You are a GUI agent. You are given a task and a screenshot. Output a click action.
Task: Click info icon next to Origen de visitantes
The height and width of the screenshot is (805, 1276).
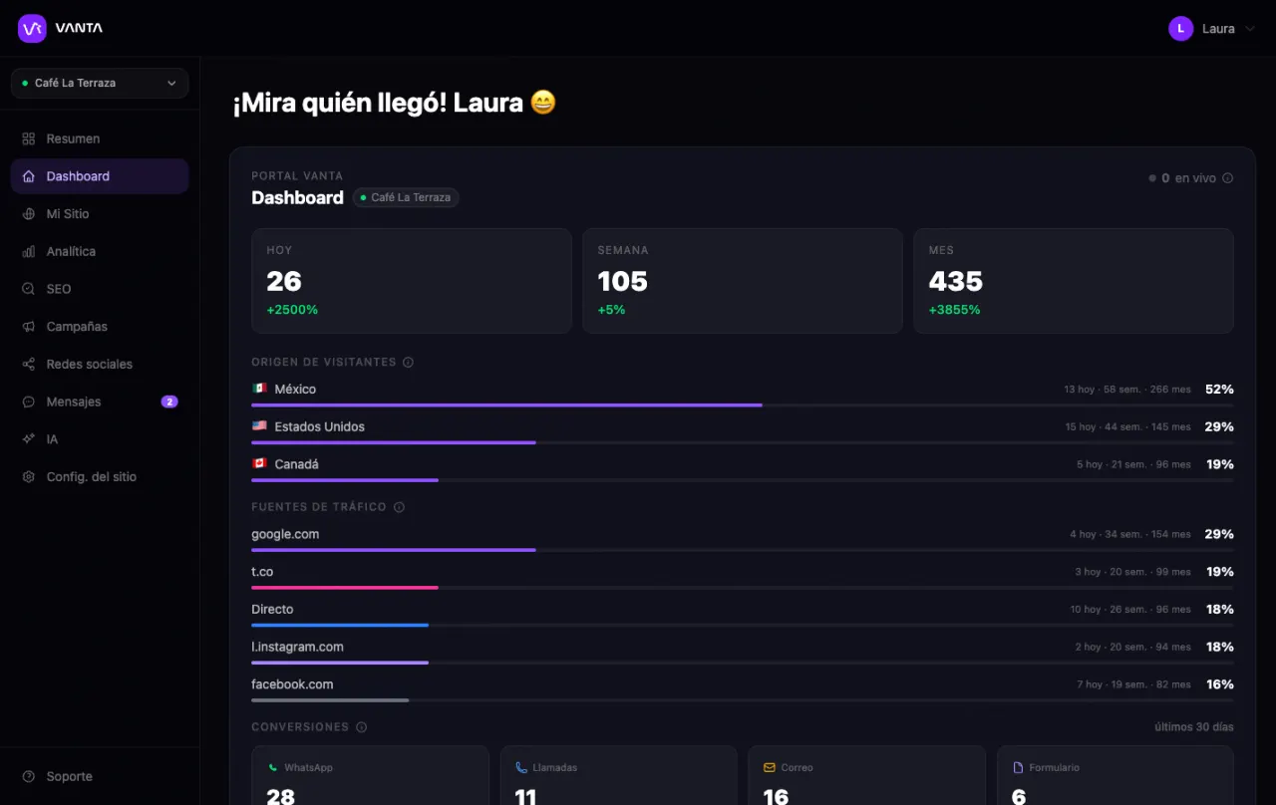[408, 363]
